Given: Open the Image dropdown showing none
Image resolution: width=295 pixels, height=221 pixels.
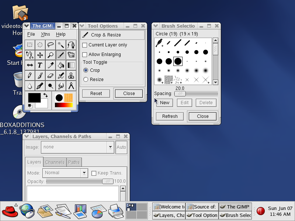Looking at the screenshot, I should pos(77,147).
